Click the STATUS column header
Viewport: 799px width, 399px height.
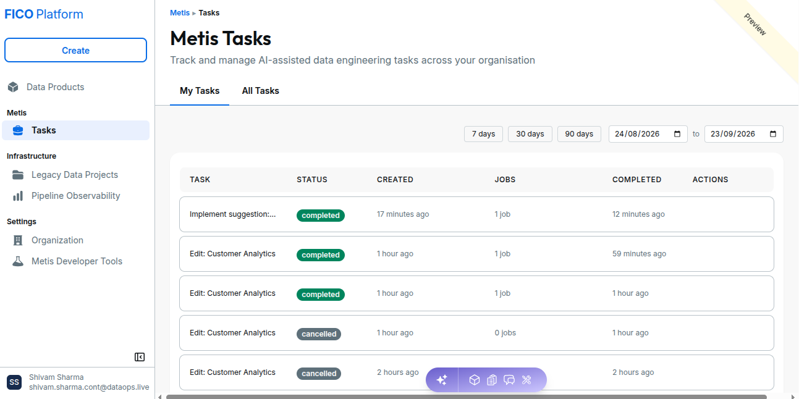(312, 180)
